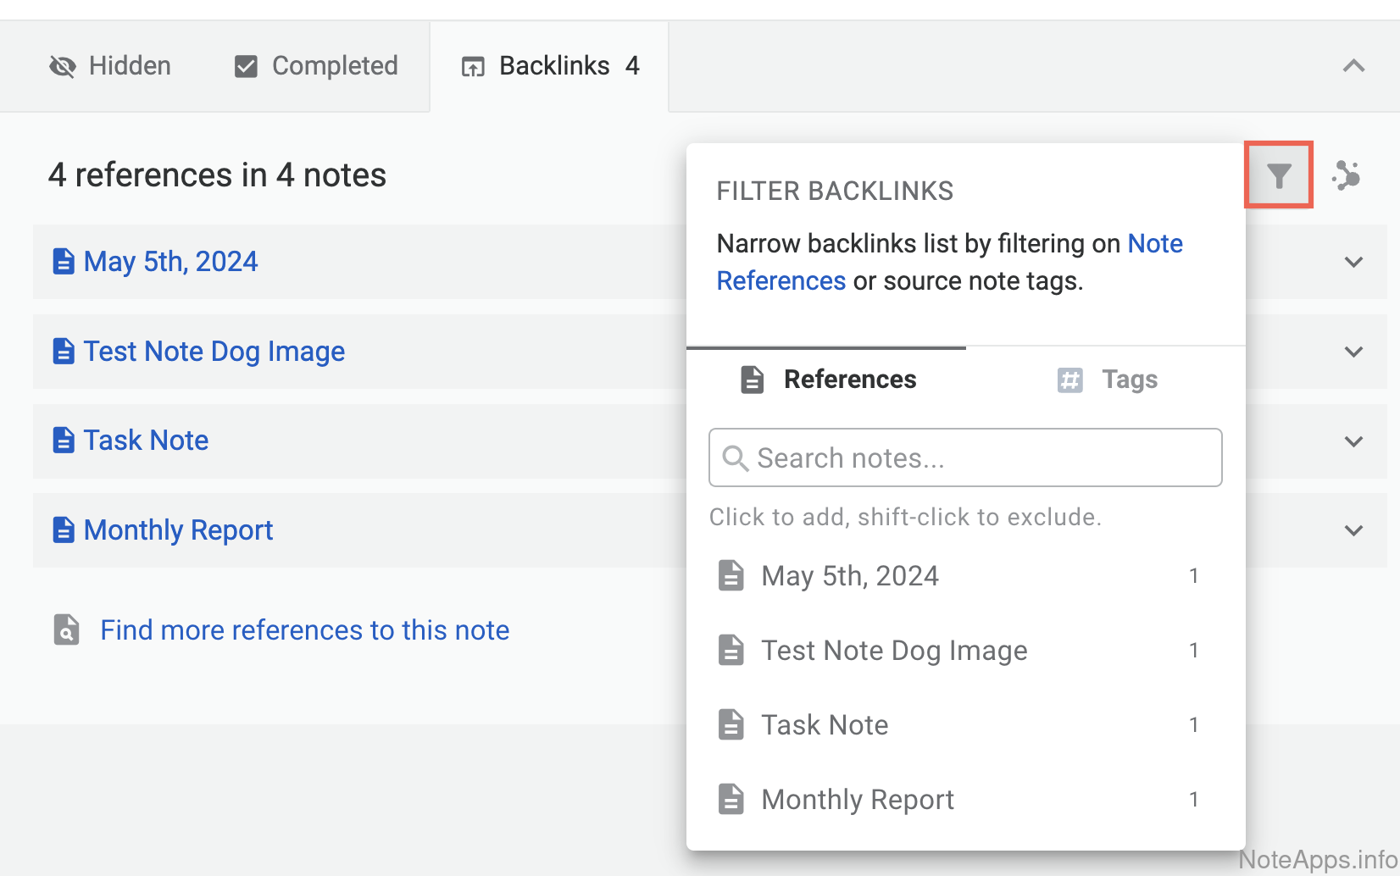Expand the Task Note backlink chevron
The height and width of the screenshot is (876, 1400).
click(x=1353, y=441)
